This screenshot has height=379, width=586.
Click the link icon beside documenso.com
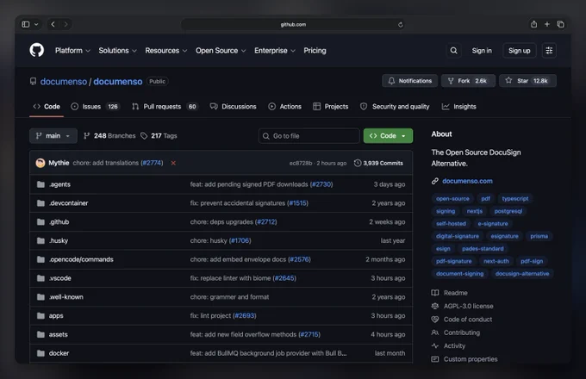[435, 181]
